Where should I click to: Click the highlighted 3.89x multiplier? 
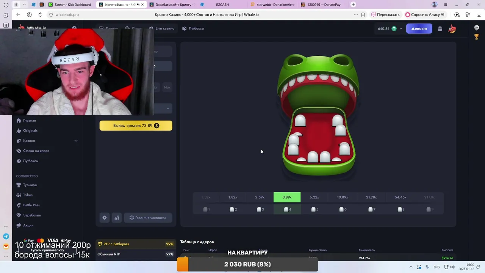point(287,197)
